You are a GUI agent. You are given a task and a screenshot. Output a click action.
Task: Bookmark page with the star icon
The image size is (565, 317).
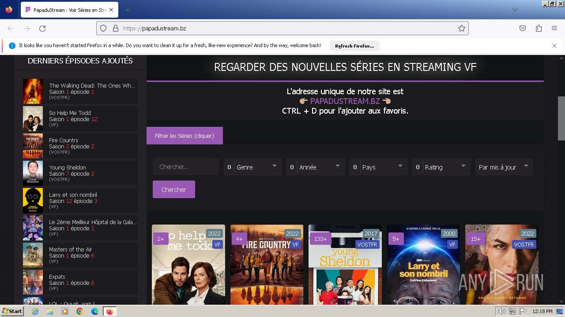(x=462, y=28)
